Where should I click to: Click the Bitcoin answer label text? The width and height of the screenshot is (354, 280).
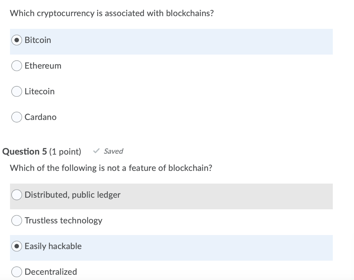tap(38, 40)
